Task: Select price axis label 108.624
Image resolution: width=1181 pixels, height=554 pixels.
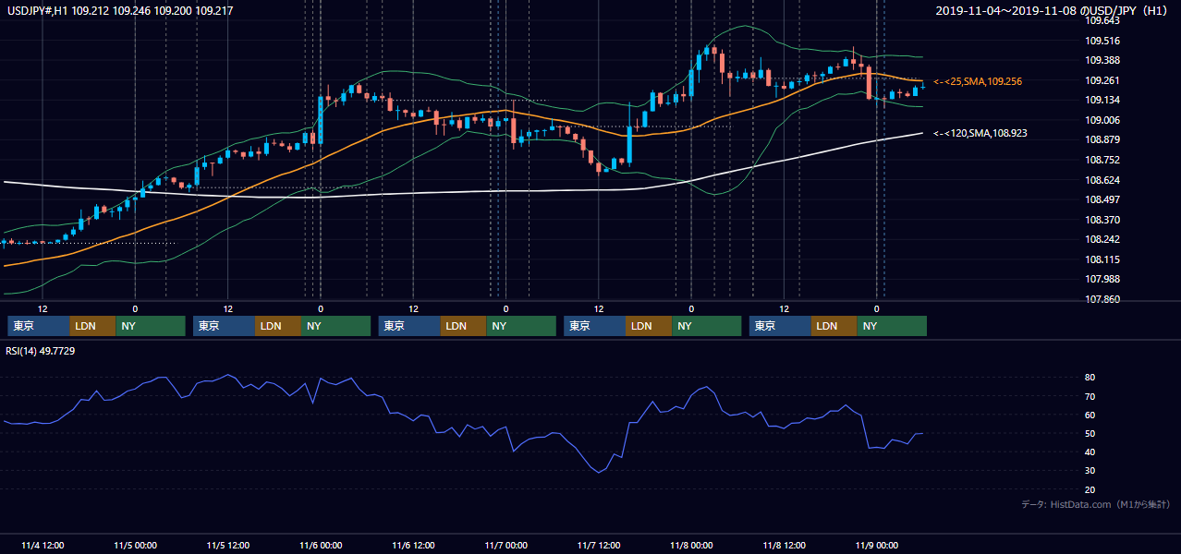Action: point(1102,180)
